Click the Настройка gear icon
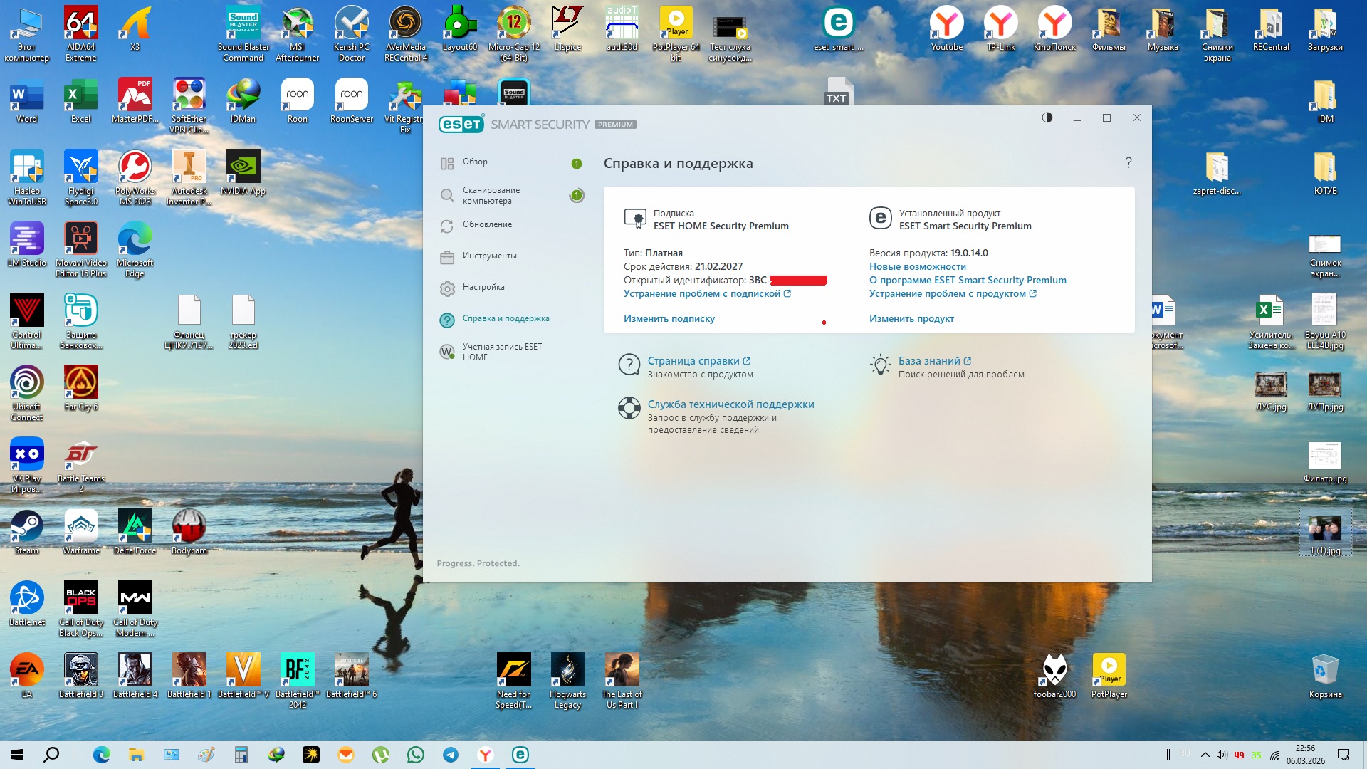 click(x=446, y=288)
